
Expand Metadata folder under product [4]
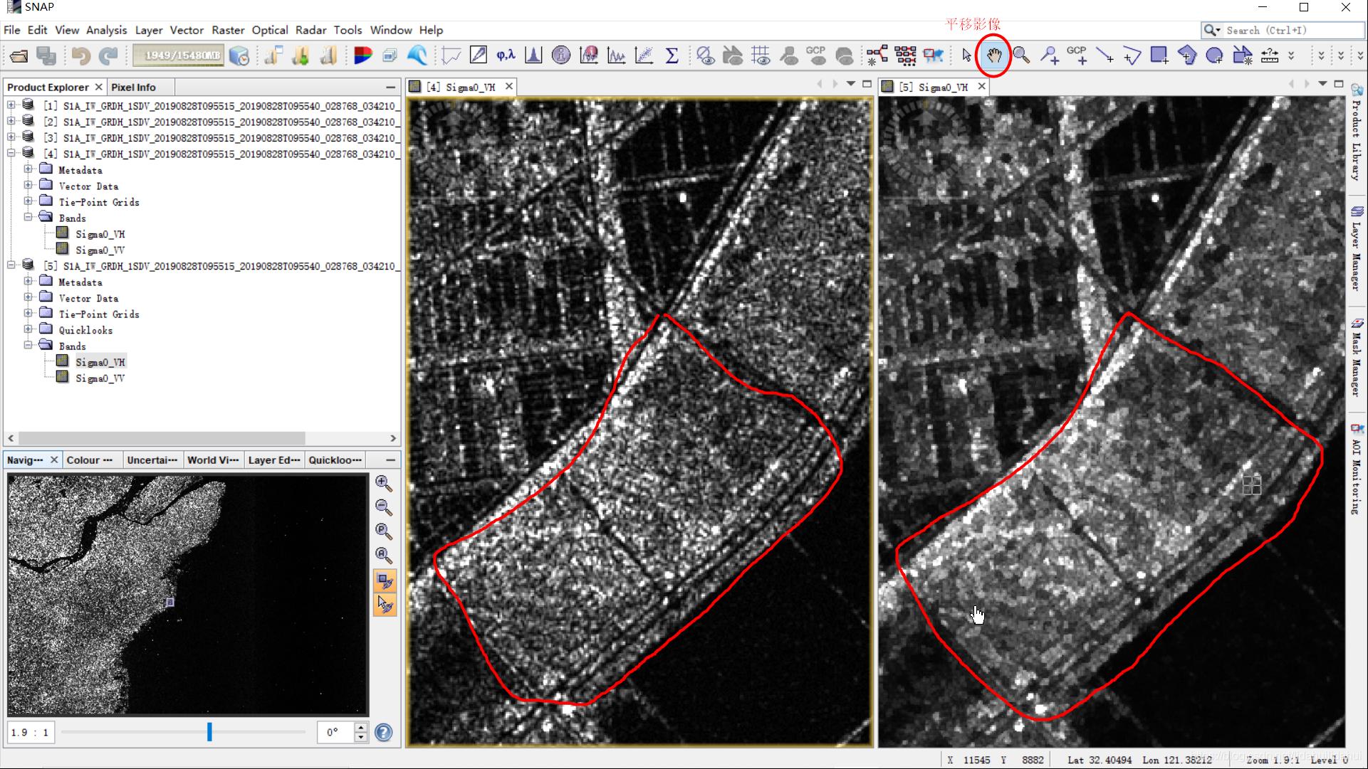coord(28,169)
